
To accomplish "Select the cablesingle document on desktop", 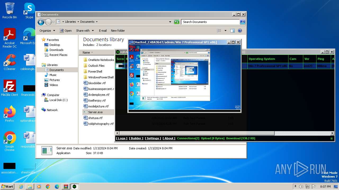I will pos(28,62).
